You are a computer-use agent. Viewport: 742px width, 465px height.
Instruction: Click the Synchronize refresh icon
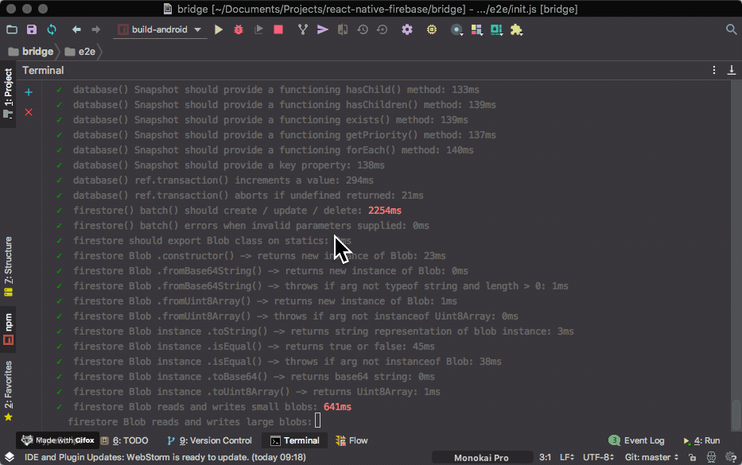point(52,29)
